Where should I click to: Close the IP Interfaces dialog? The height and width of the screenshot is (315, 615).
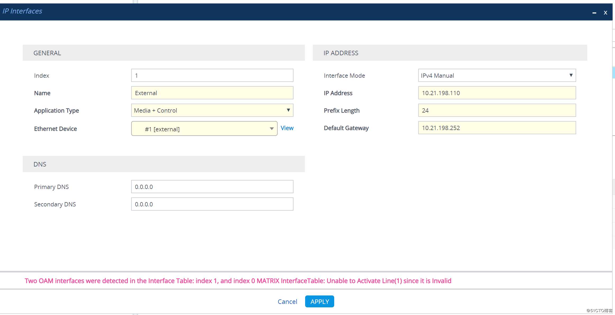[605, 13]
